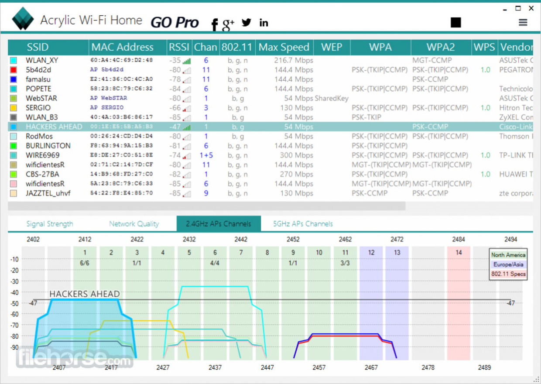Click the 802.11 Specs legend entry
This screenshot has height=384, width=541.
(x=508, y=273)
